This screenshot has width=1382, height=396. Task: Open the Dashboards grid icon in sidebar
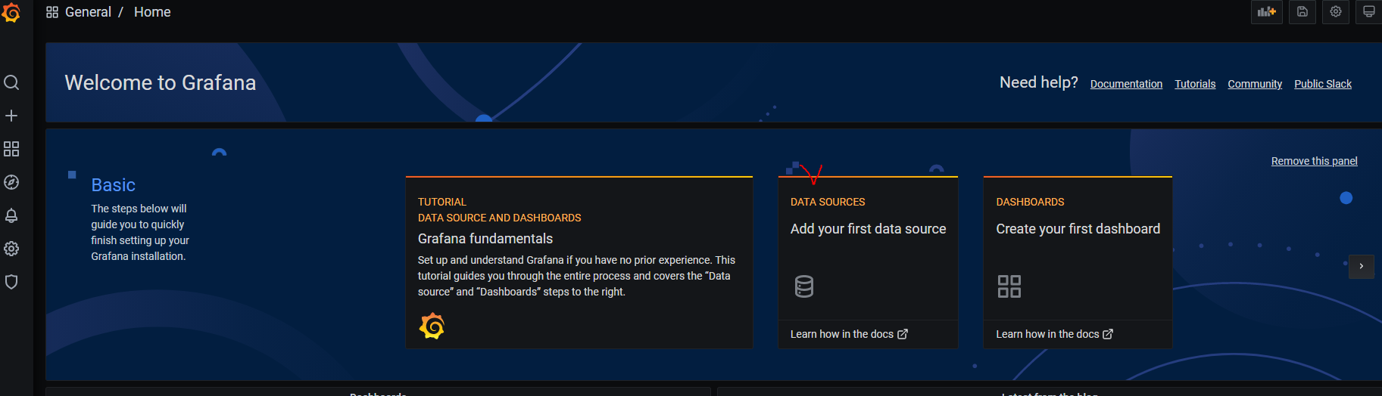click(x=11, y=149)
